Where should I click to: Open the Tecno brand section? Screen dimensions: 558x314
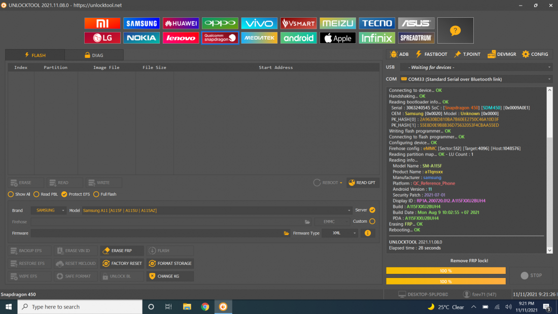tap(377, 23)
